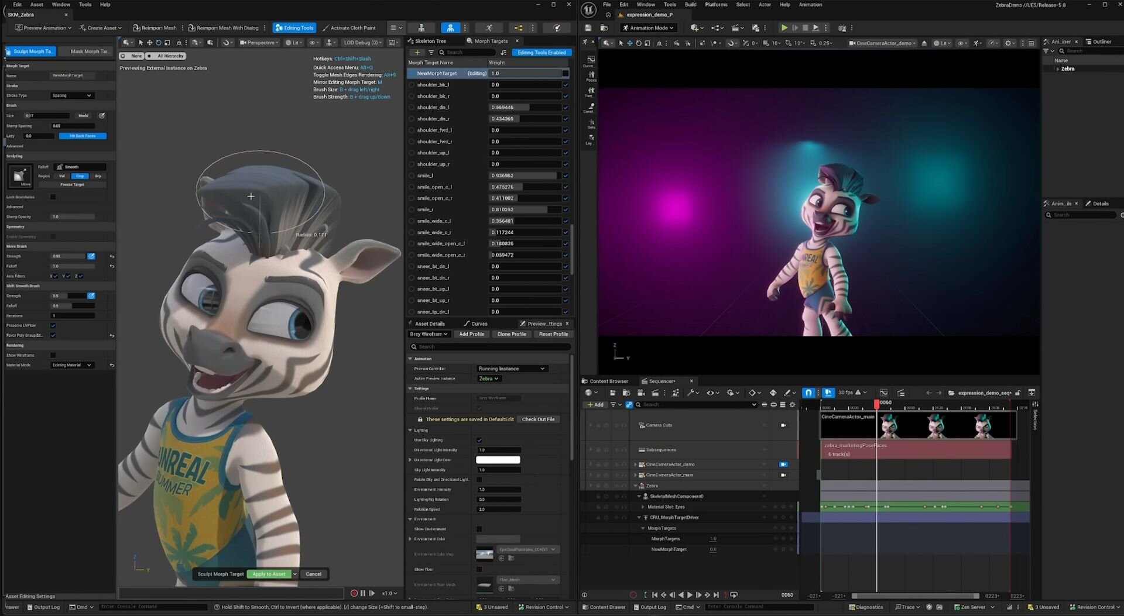Viewport: 1124px width, 616px height.
Task: Stop the level simulation in main editor
Action: tap(806, 27)
